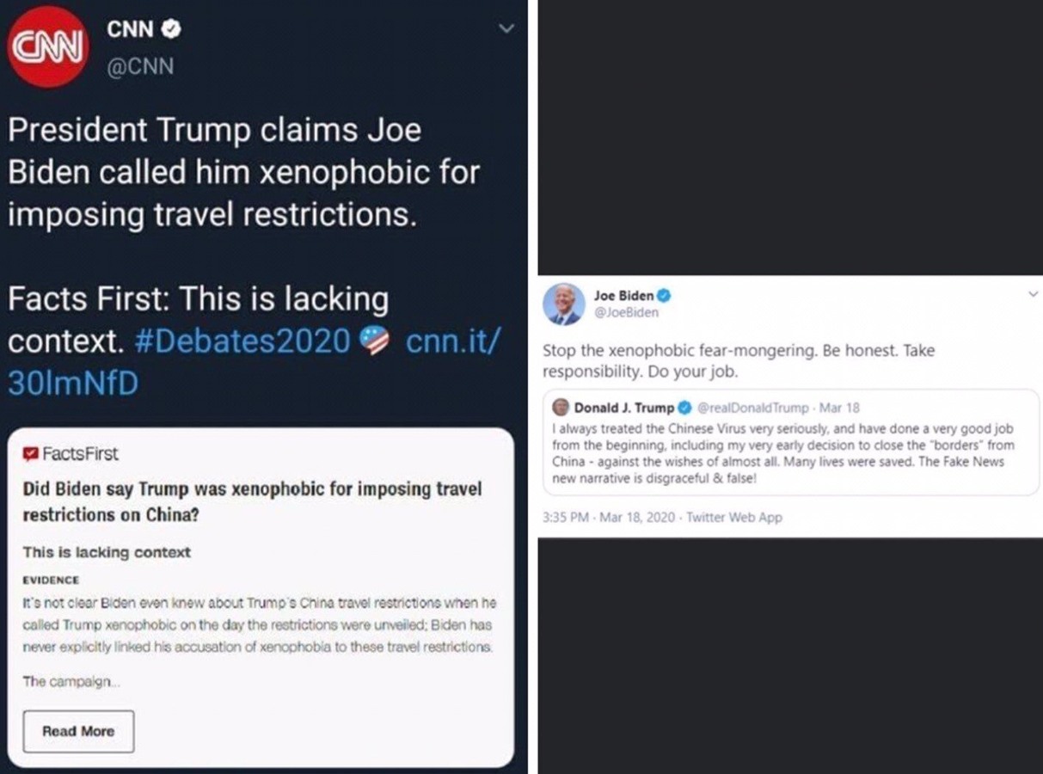Click Joe Biden's blue verified badge
Image resolution: width=1043 pixels, height=774 pixels.
(x=664, y=296)
